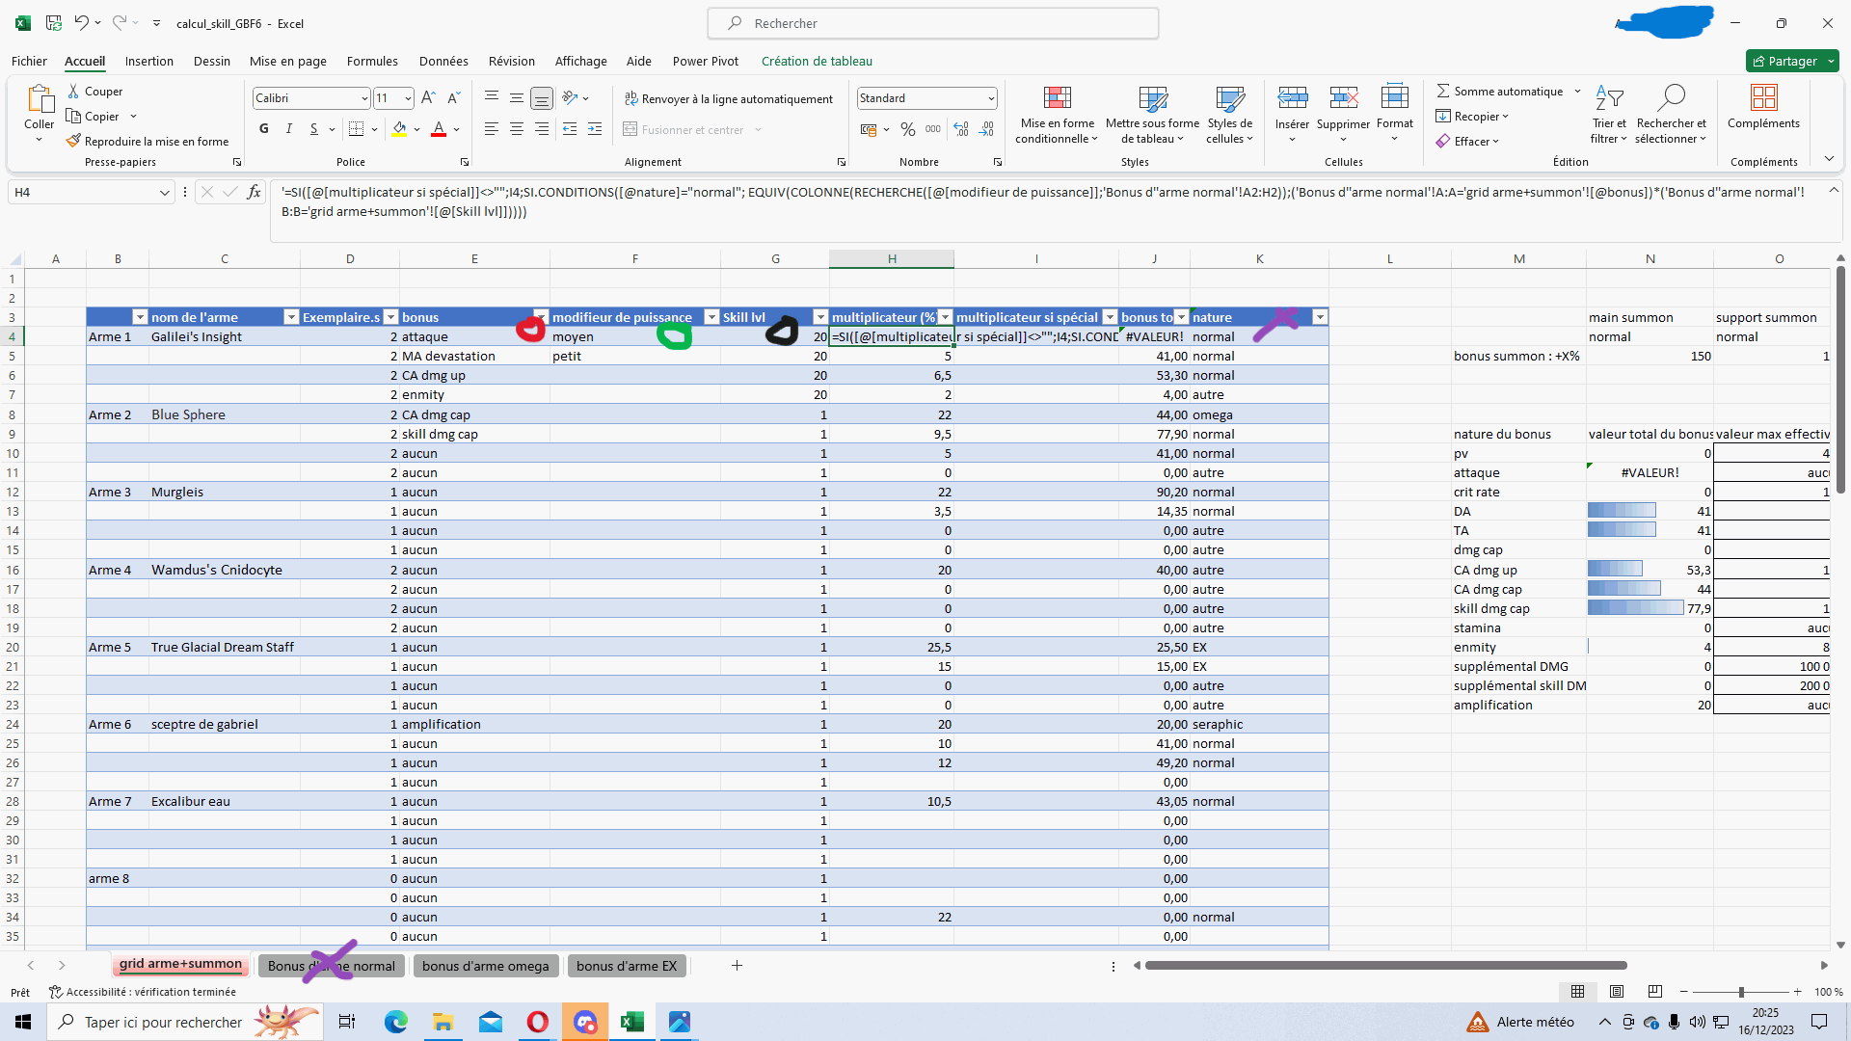Click the borders icon in Police group

(356, 129)
